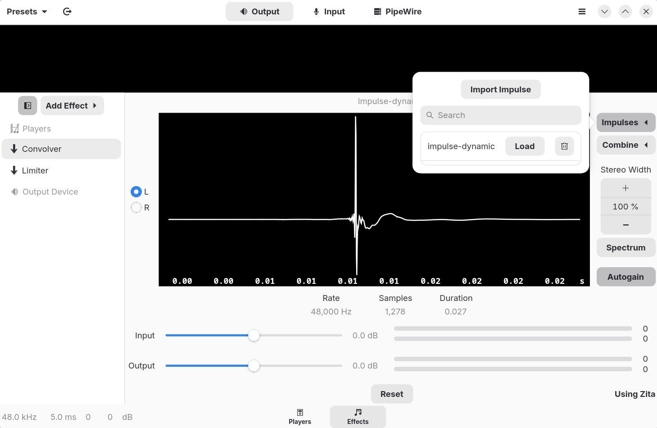
Task: Click the Input gain slider handle
Action: 254,336
